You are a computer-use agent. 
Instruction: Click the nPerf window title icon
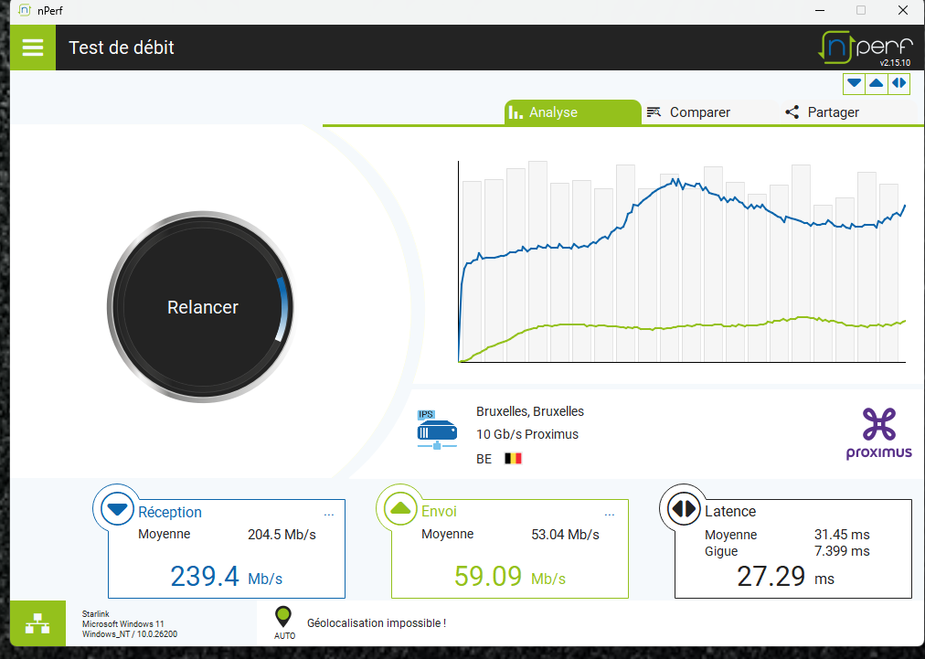tap(24, 10)
